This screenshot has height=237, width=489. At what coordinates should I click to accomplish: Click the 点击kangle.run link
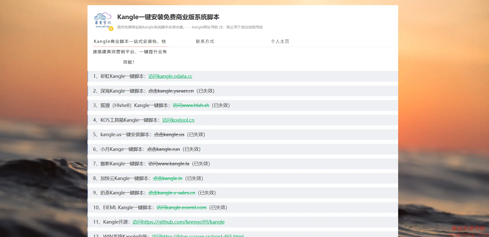[163, 149]
